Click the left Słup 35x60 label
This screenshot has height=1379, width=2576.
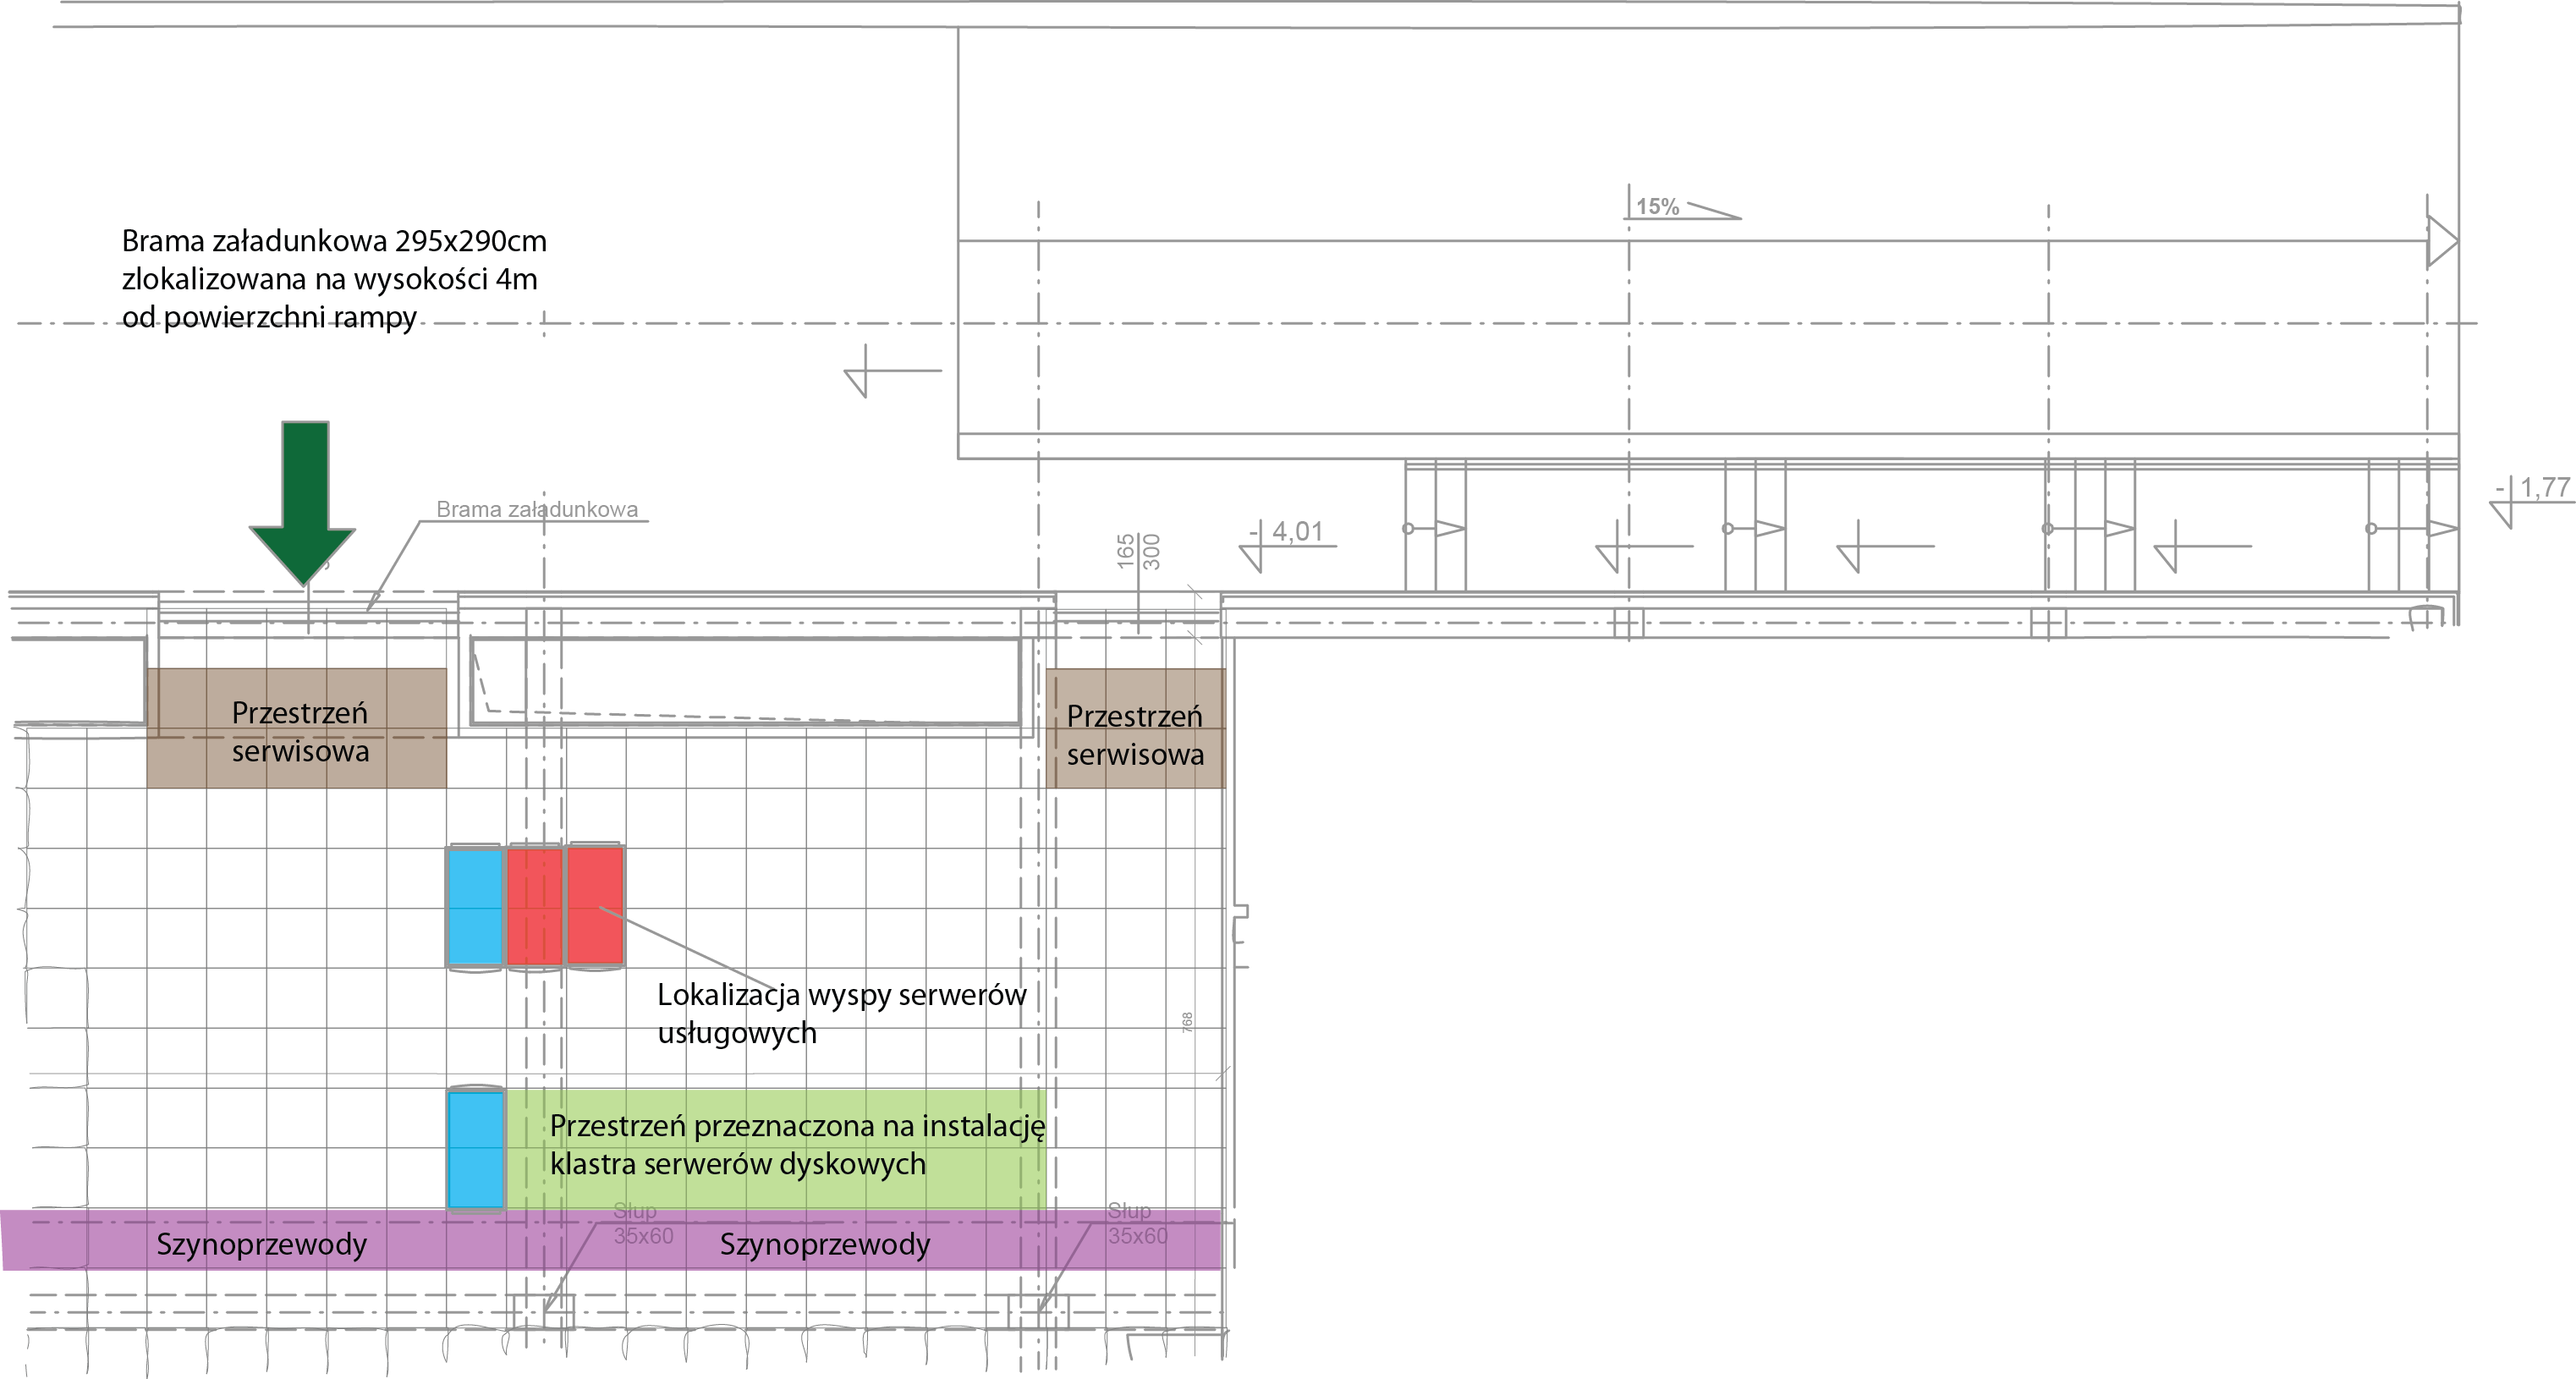[642, 1224]
